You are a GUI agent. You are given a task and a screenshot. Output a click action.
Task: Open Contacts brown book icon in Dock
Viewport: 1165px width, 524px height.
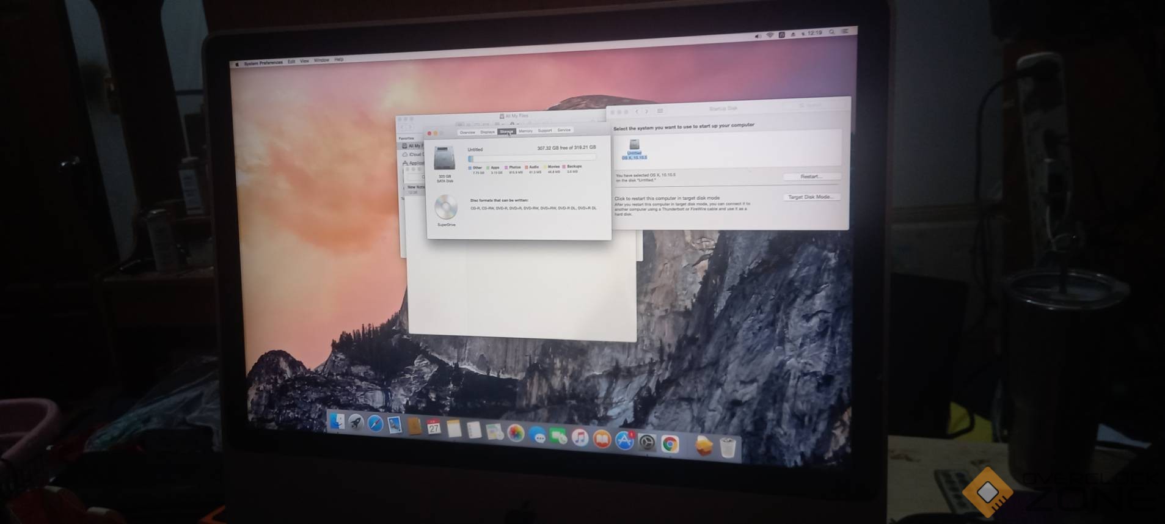tap(414, 426)
